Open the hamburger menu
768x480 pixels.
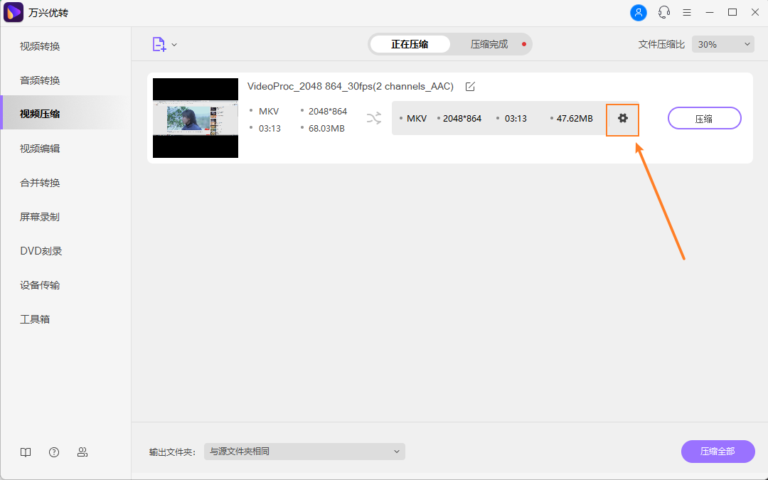pos(686,12)
